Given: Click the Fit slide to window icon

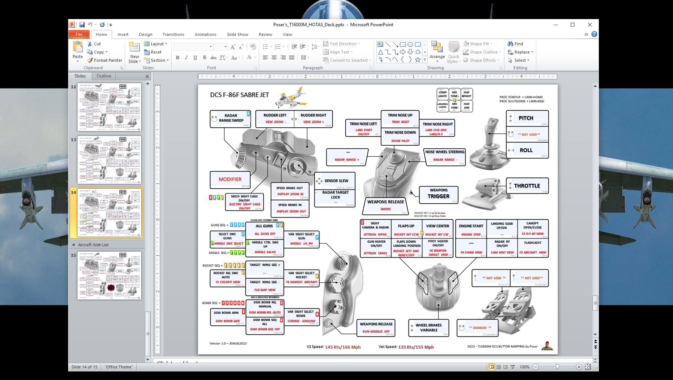Looking at the screenshot, I should 588,367.
